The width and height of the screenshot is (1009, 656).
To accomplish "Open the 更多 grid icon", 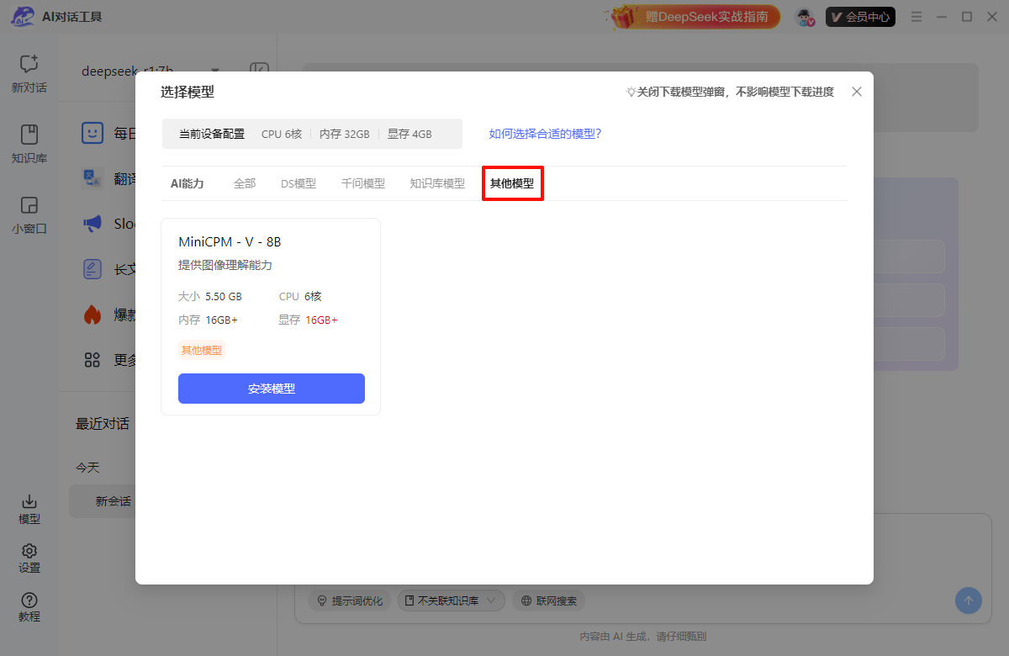I will coord(92,360).
